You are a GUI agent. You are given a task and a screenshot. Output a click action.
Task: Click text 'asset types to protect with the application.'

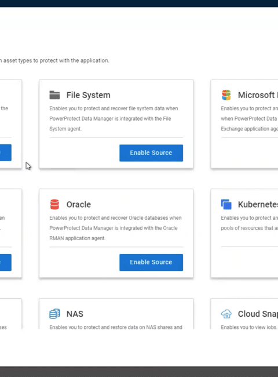pyautogui.click(x=56, y=60)
